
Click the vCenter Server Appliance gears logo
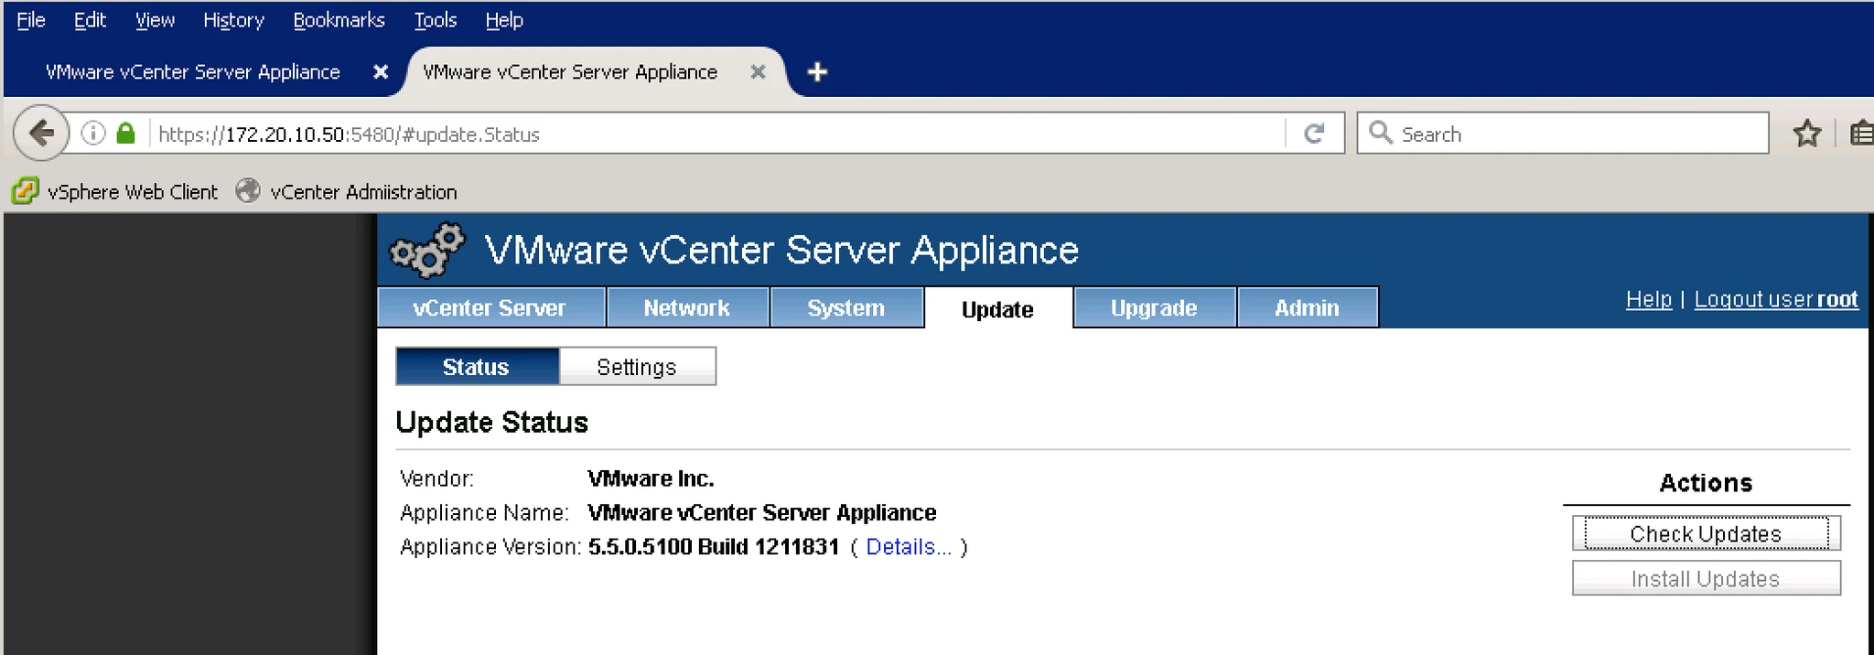pos(426,250)
